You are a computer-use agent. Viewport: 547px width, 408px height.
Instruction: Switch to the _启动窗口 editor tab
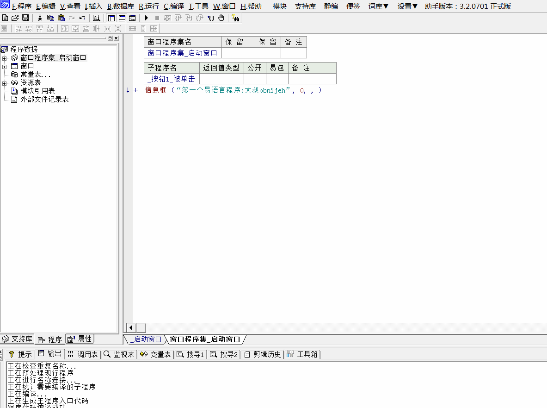coord(146,339)
